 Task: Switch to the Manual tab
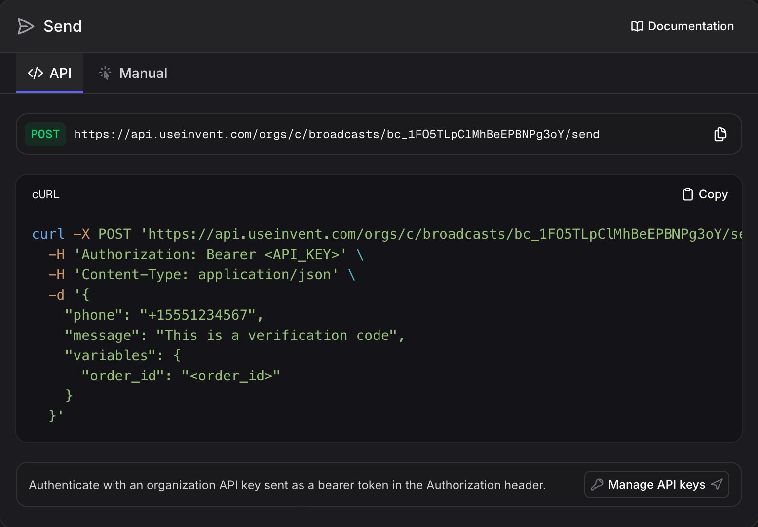coord(133,73)
